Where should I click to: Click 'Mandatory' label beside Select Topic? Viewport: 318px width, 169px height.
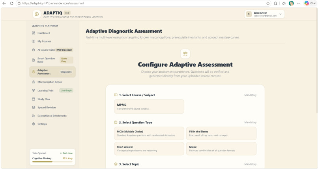click(250, 164)
